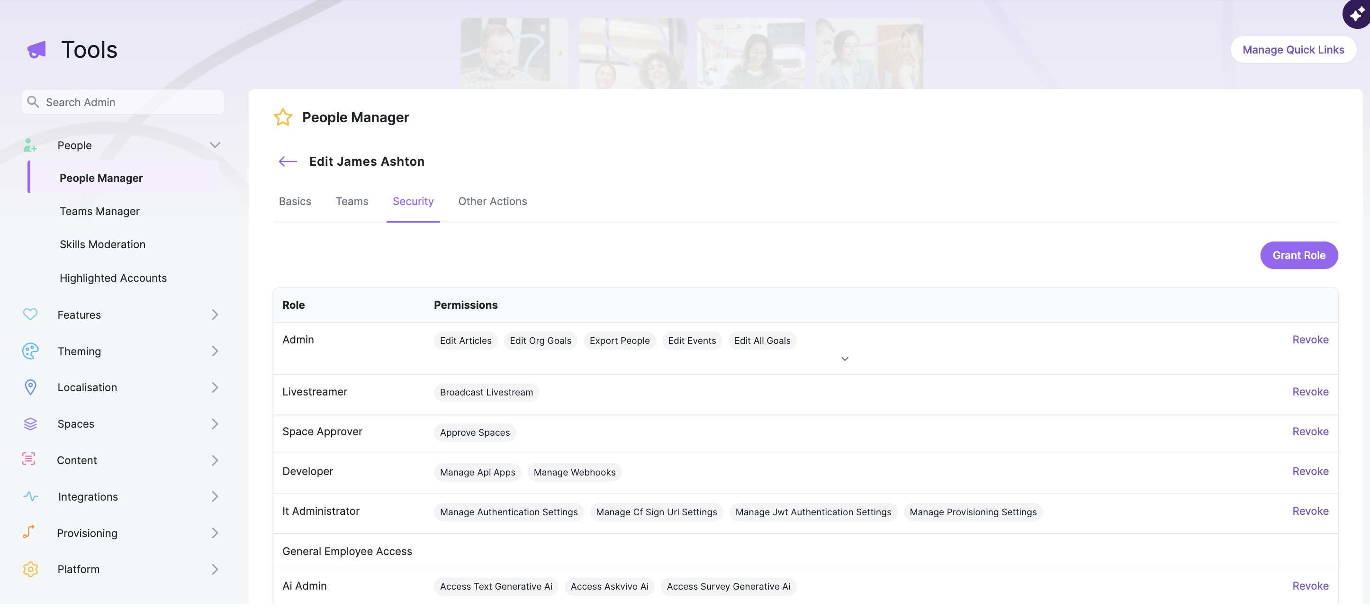Click the Provisioning route icon
This screenshot has height=610, width=1370.
click(29, 533)
